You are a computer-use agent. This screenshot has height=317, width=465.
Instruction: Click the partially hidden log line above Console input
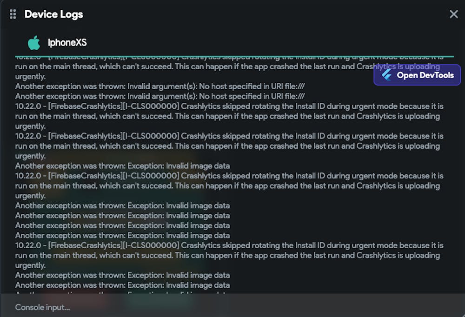pos(122,293)
